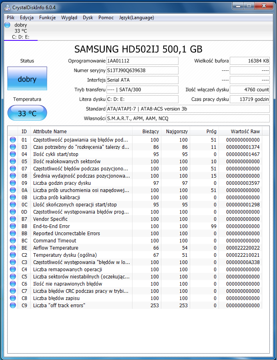Click status orb for Vendor Specific
Image resolution: width=277 pixels, height=360 pixels.
point(13,219)
